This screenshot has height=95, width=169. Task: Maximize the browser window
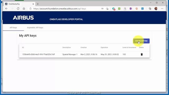(157, 3)
